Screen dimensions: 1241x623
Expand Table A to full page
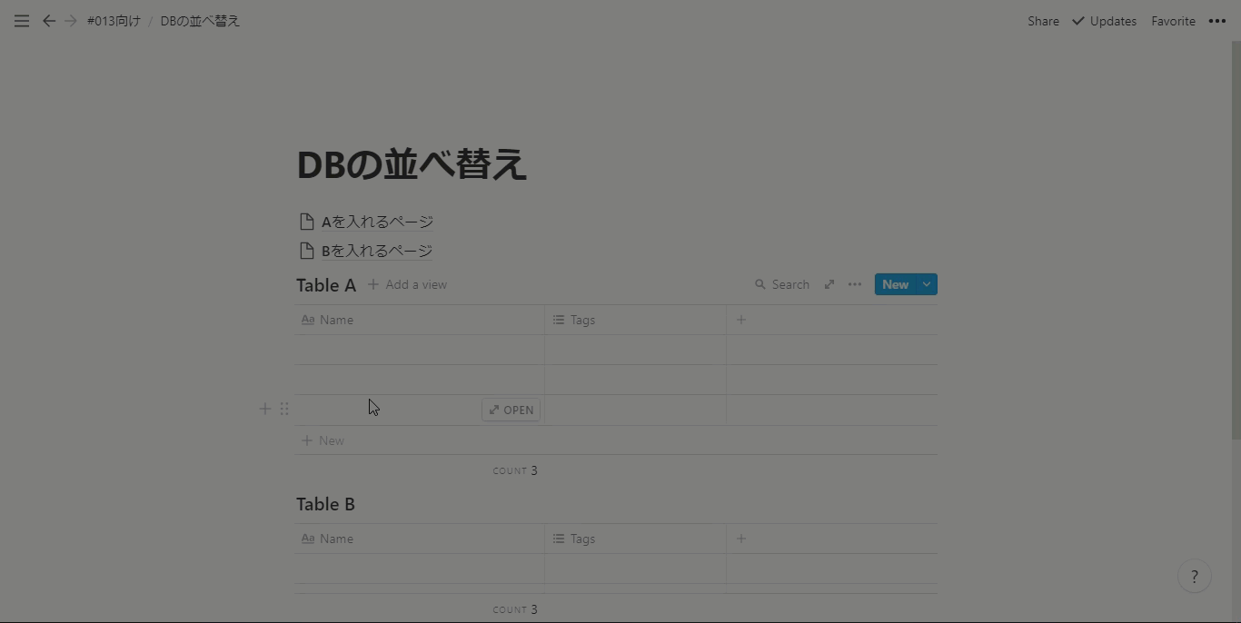[x=829, y=284]
